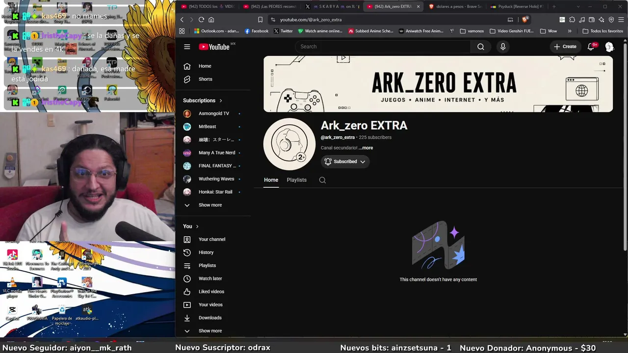628x353 pixels.
Task: Open the PRAGMATA desktop shortcut
Action: [x=37, y=313]
